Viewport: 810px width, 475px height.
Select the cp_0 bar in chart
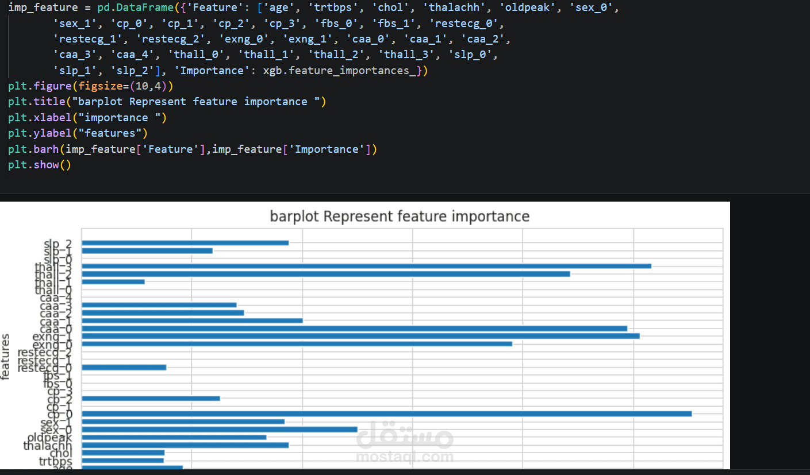tap(386, 414)
